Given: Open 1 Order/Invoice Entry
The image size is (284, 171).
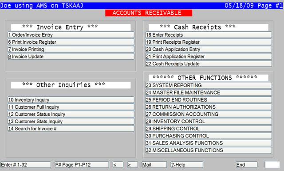Looking at the screenshot, I should tap(71, 35).
